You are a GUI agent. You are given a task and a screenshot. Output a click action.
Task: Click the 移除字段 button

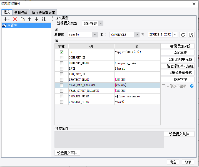click(x=178, y=79)
